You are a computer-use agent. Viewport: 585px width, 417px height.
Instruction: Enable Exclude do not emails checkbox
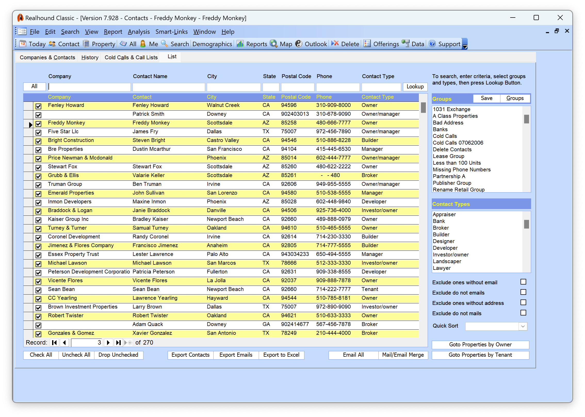[x=523, y=292]
